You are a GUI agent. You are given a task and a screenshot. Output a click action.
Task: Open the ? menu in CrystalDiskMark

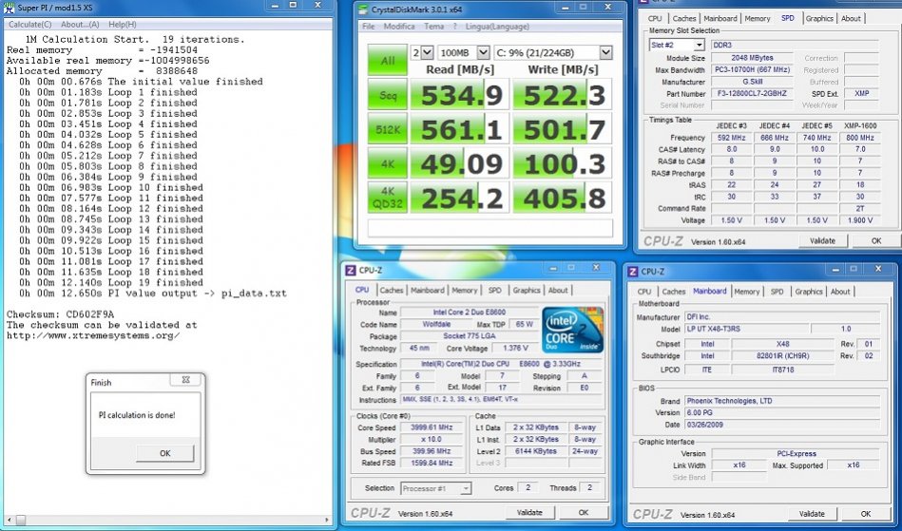455,27
